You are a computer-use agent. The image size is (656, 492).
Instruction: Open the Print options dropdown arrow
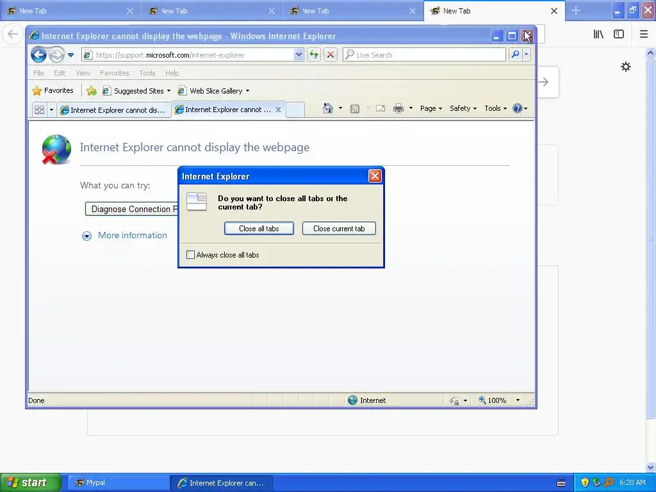[x=411, y=108]
